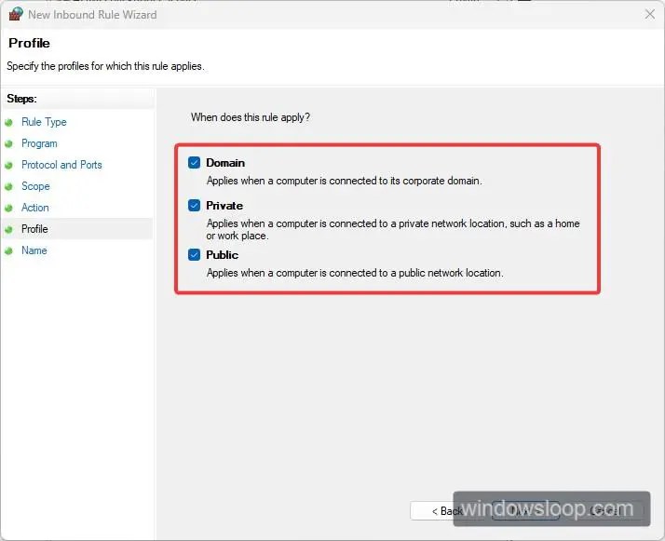
Task: Return to the Action step label
Action: (x=35, y=208)
